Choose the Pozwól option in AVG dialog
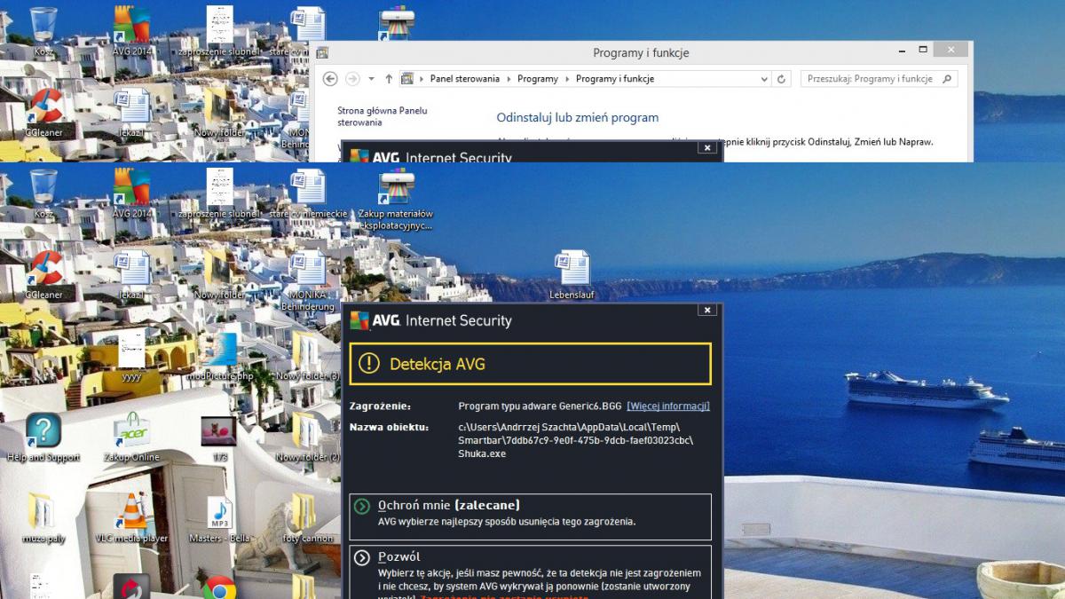The height and width of the screenshot is (599, 1065). click(530, 572)
